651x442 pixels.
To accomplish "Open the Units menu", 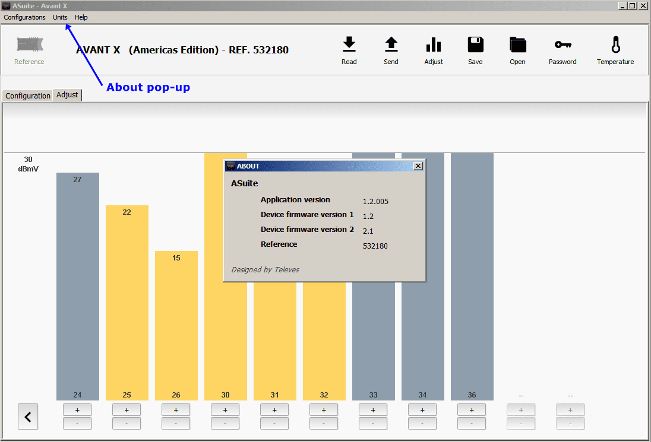I will coord(60,17).
